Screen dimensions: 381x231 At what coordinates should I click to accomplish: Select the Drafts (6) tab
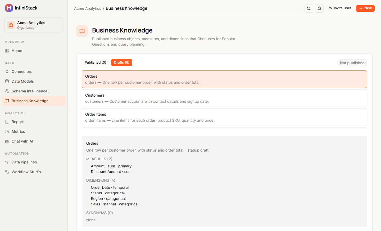click(x=122, y=63)
